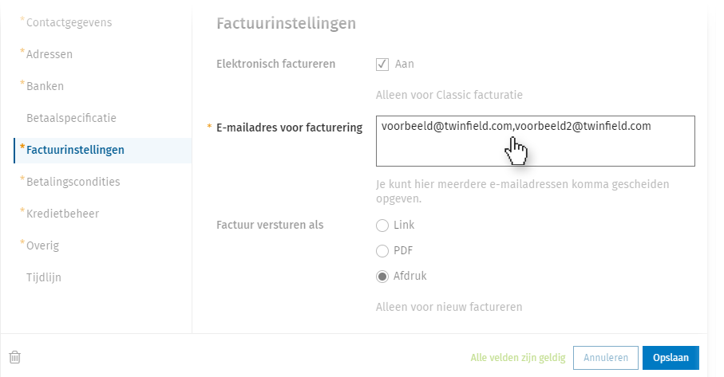This screenshot has width=724, height=377.
Task: Open the Contactgegevens section
Action: pyautogui.click(x=69, y=22)
